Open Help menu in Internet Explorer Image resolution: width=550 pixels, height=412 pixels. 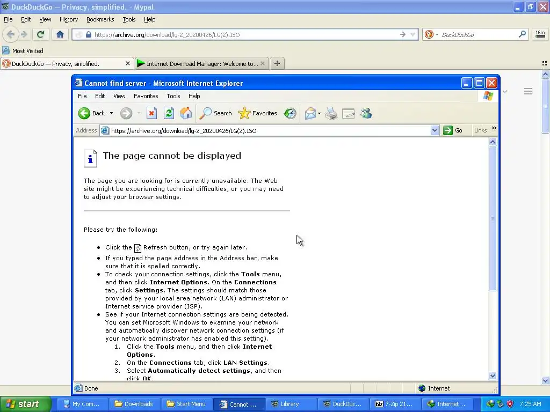point(194,96)
